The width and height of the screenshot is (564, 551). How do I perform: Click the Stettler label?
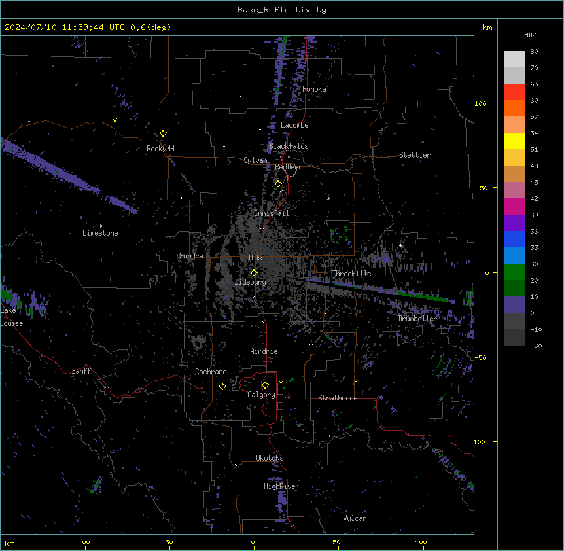(415, 155)
